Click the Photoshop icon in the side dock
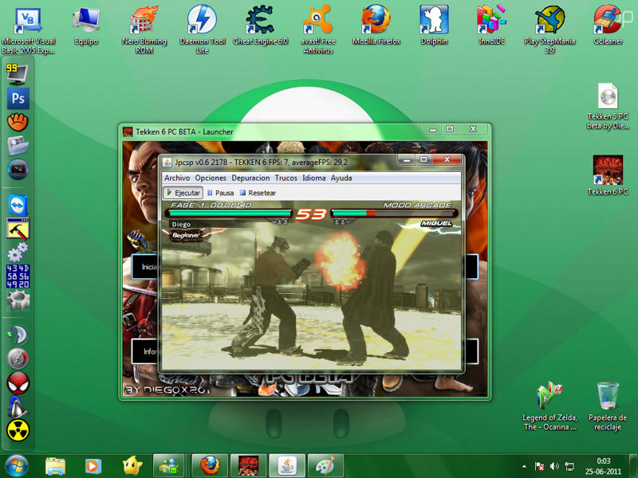638x478 pixels. [x=18, y=98]
